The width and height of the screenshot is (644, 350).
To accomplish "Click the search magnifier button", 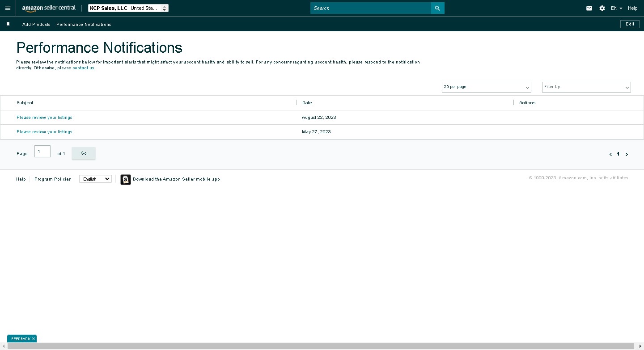I will pyautogui.click(x=437, y=8).
